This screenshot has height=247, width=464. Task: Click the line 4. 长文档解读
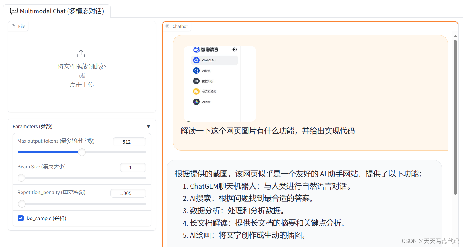[264, 223]
